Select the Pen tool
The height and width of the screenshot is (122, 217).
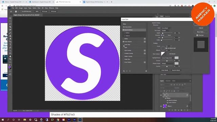pos(10,47)
